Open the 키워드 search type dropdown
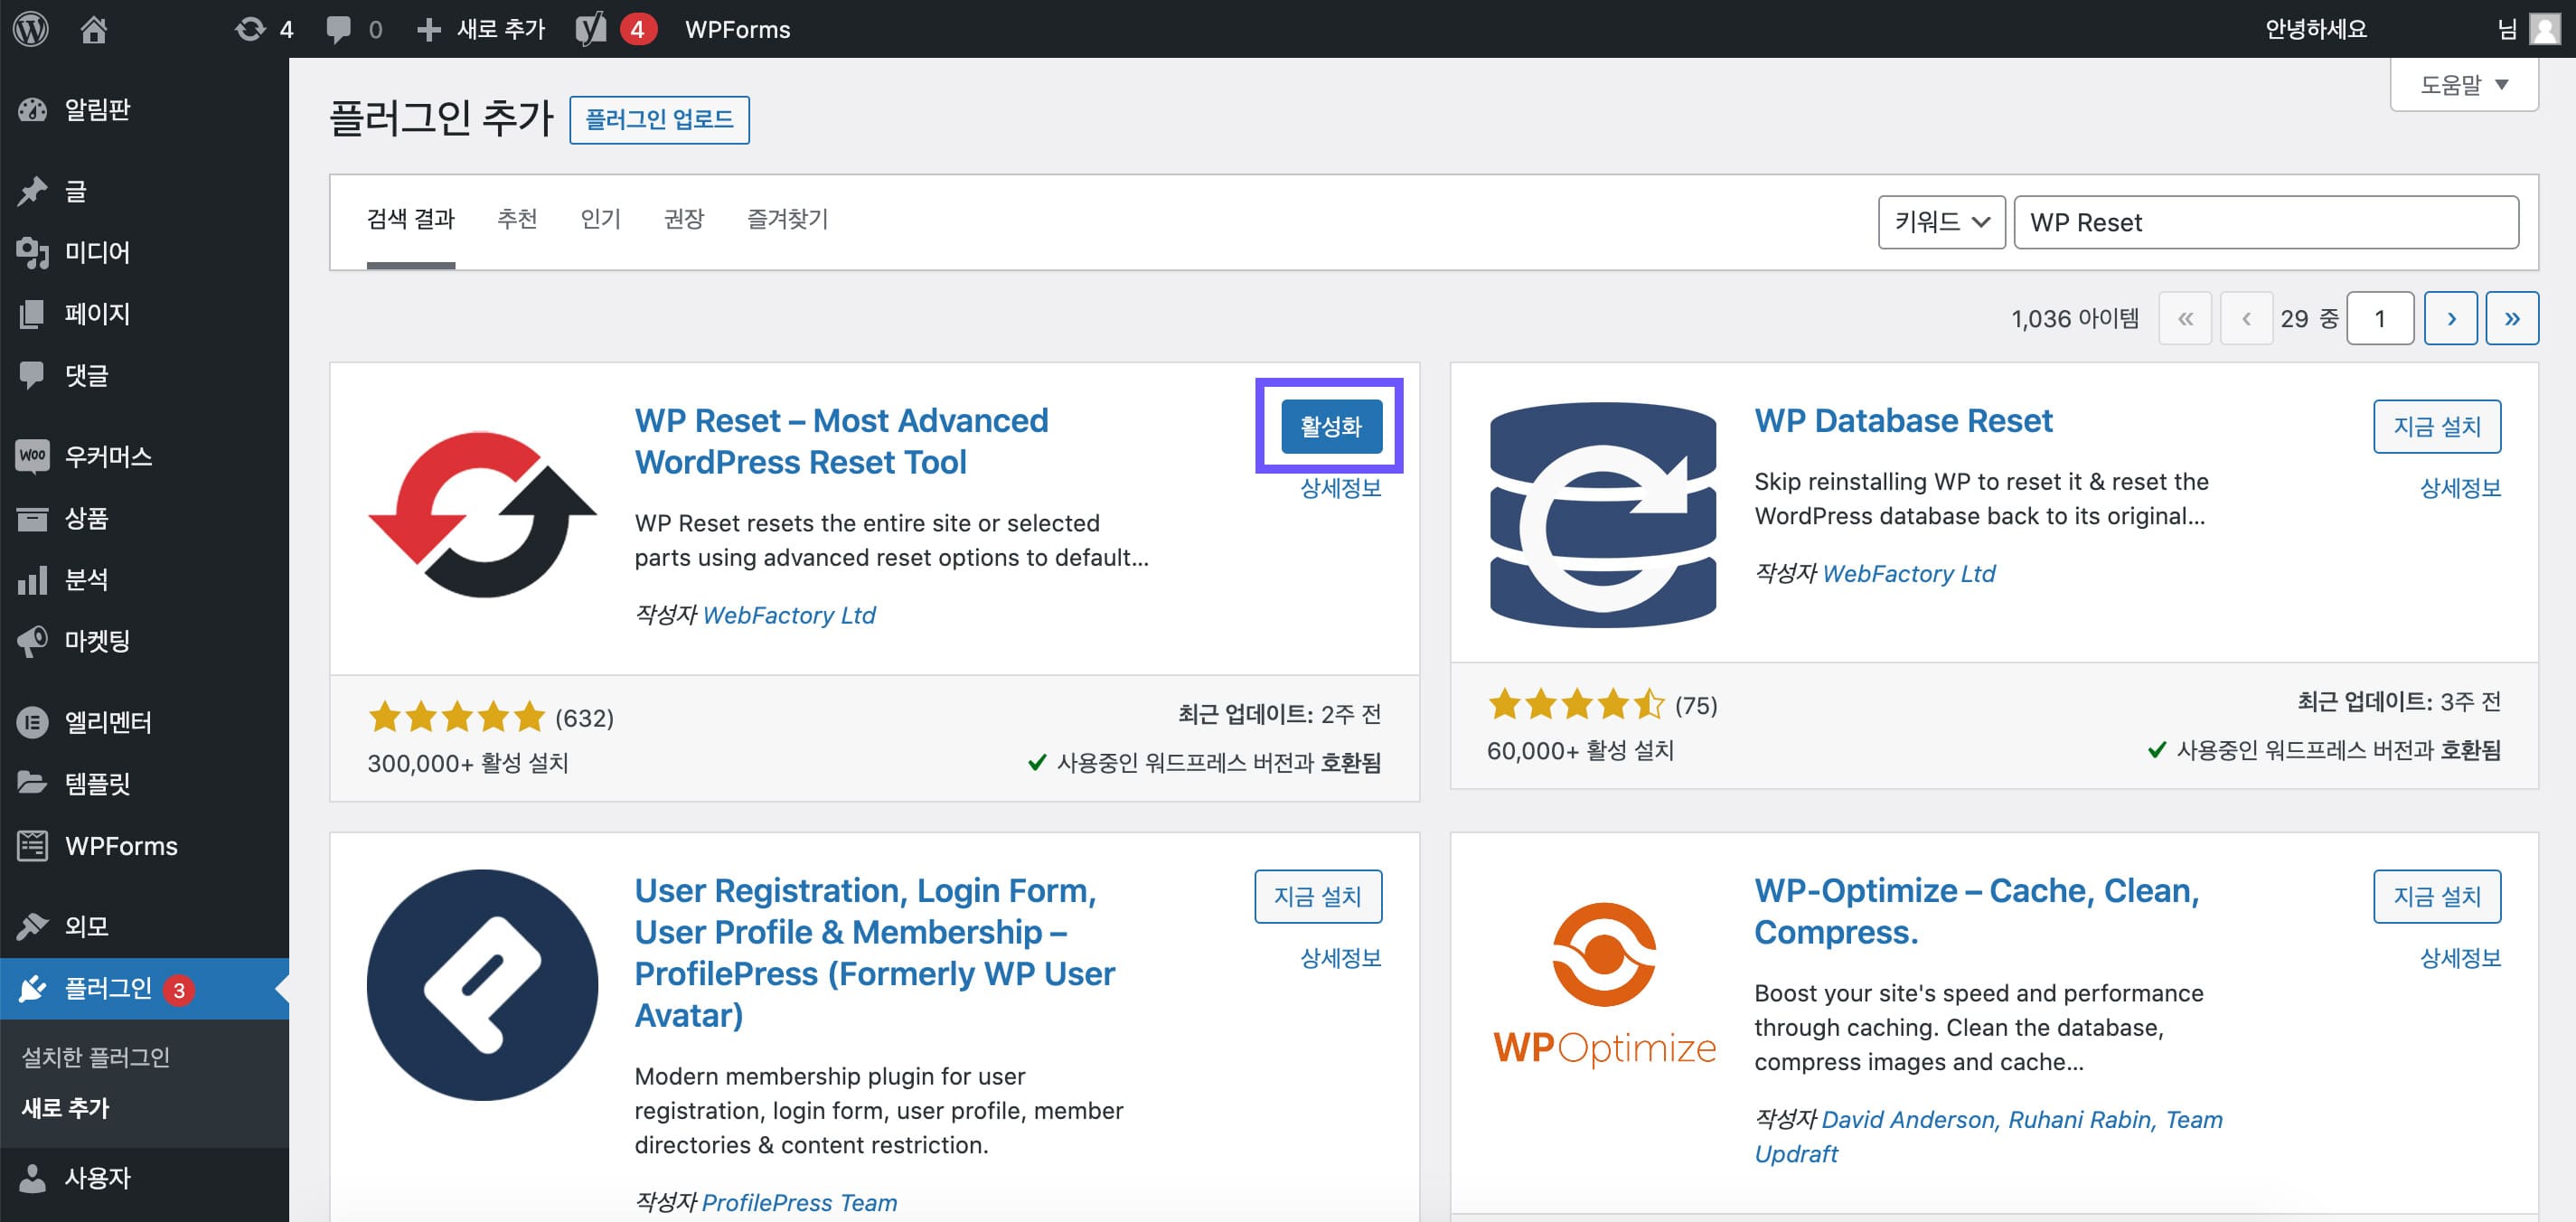Viewport: 2576px width, 1222px height. (x=1940, y=222)
